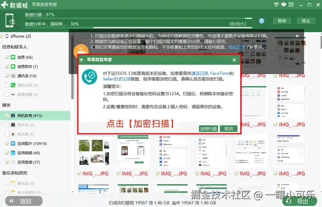
Task: Select the 信息 (66) category
Action: coord(25,57)
